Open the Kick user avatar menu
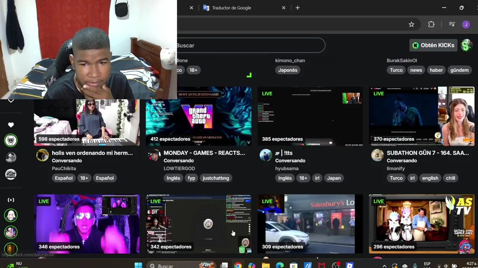Screen dimensions: 478x268 coord(466,45)
